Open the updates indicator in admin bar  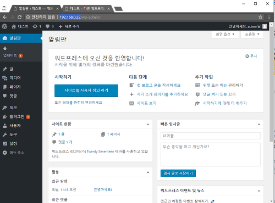pos(37,26)
